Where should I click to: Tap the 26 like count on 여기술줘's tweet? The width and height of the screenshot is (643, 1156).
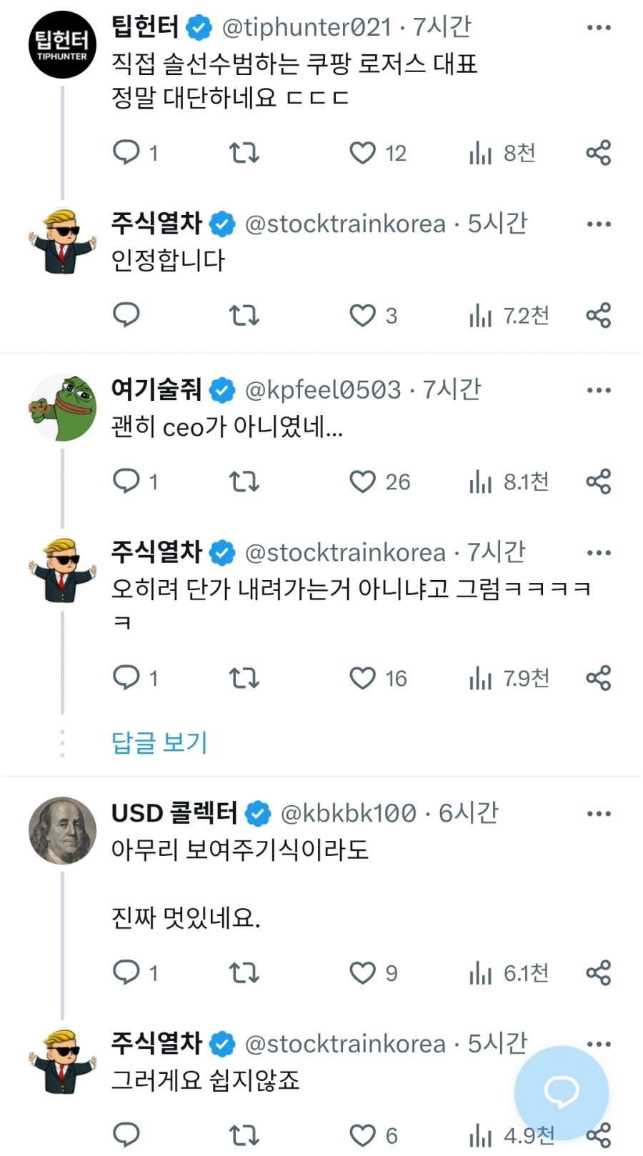pos(397,481)
